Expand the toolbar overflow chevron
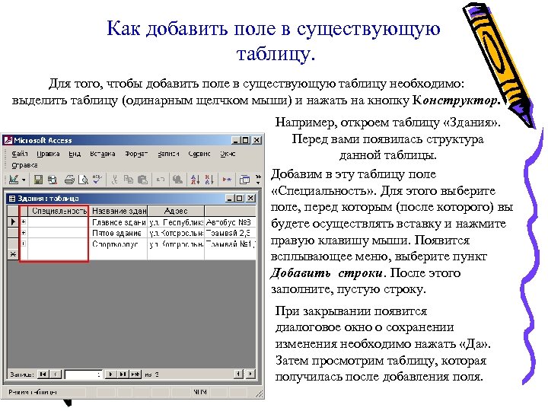This screenshot has width=548, height=411. point(258,180)
